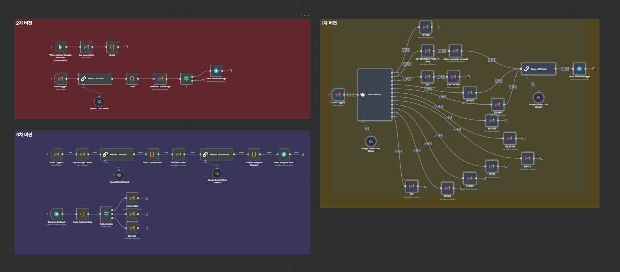The width and height of the screenshot is (620, 272).
Task: Select the large Text Classifier node
Action: (x=375, y=95)
